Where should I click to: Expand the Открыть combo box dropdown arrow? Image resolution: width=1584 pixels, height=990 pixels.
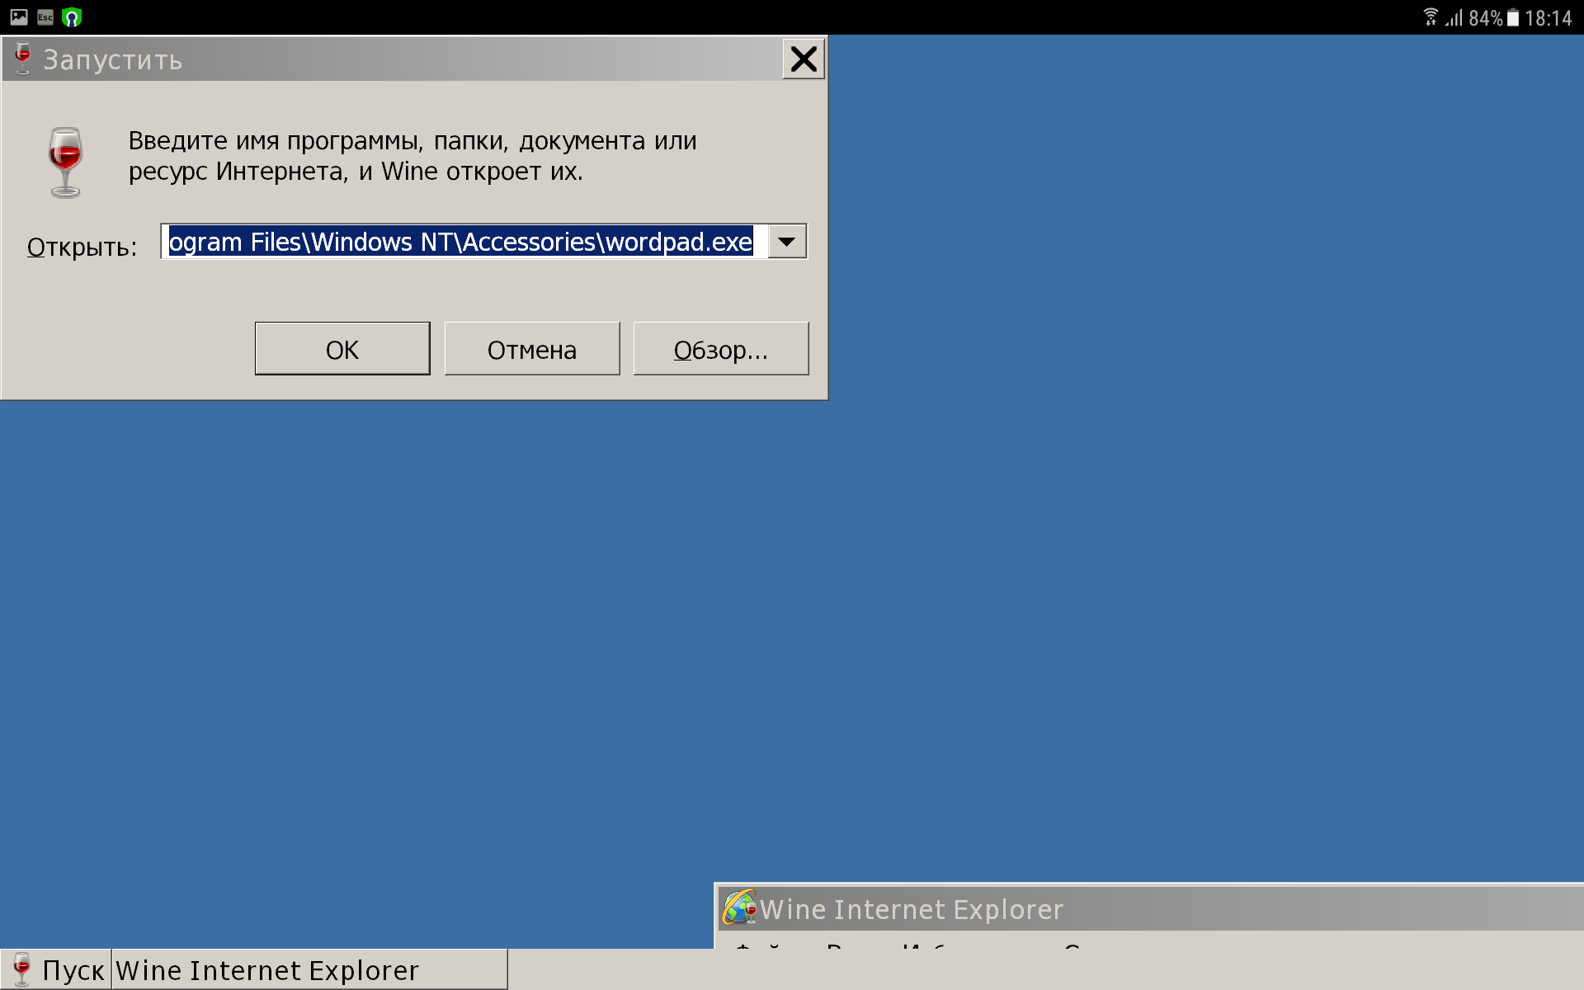(x=787, y=242)
